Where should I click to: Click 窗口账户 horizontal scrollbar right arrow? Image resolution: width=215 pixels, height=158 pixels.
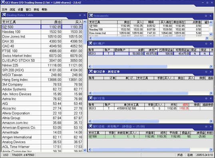[x=211, y=66]
